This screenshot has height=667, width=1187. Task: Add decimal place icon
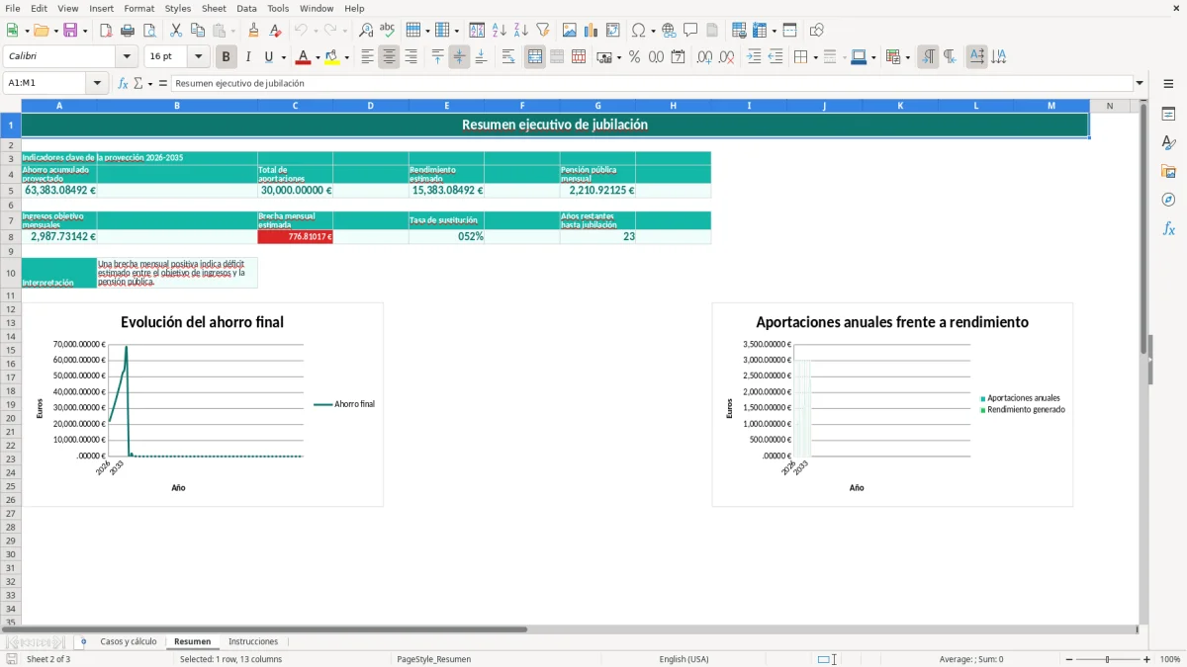(x=704, y=57)
